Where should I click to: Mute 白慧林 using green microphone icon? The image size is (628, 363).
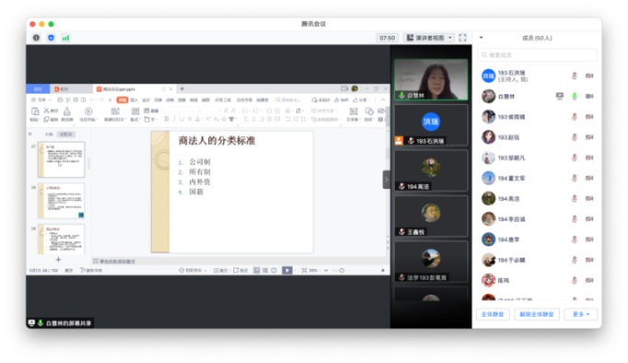point(575,96)
